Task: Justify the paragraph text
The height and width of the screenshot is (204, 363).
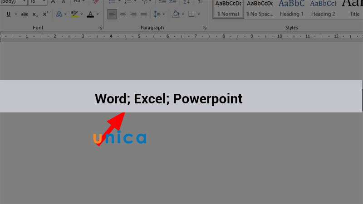Action: 144,14
